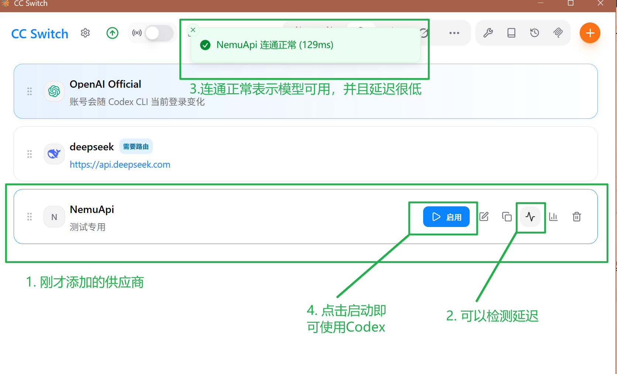Click the paperclip icon in the toolbar
617x374 pixels.
point(558,33)
